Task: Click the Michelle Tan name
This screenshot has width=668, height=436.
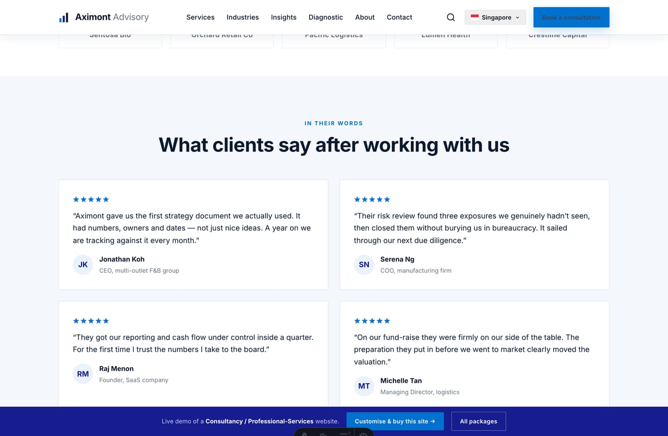Action: [x=401, y=381]
